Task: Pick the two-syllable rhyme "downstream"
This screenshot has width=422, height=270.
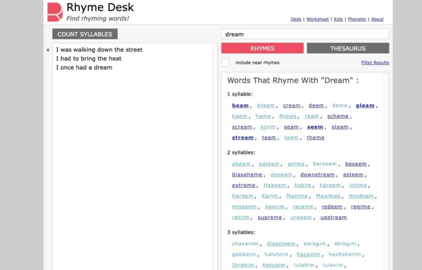Action: (317, 175)
